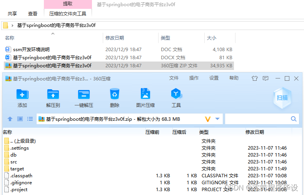The width and height of the screenshot is (304, 195).
Task: Click the Explorer address bar path text
Action: tap(56, 25)
